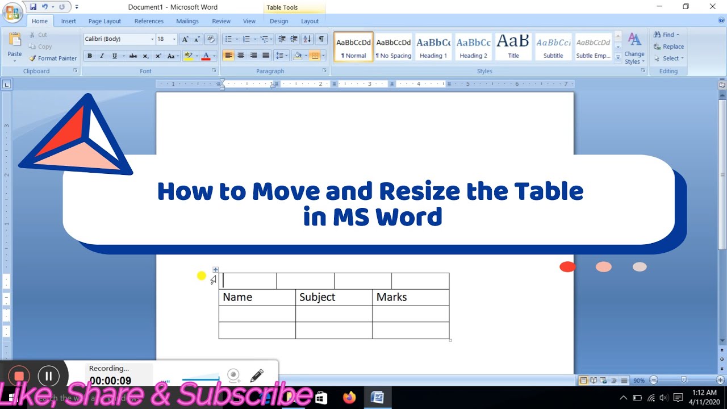Switch to Full Screen Reading view
Image resolution: width=727 pixels, height=409 pixels.
[x=594, y=380]
